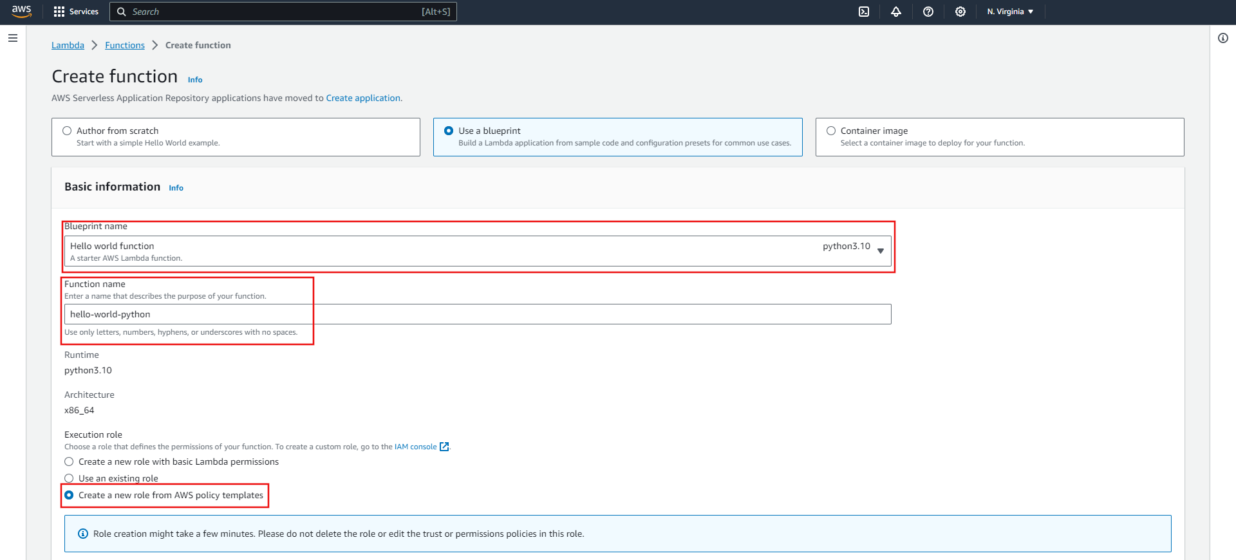
Task: Choose Create a new role from AWS policy templates
Action: coord(69,495)
